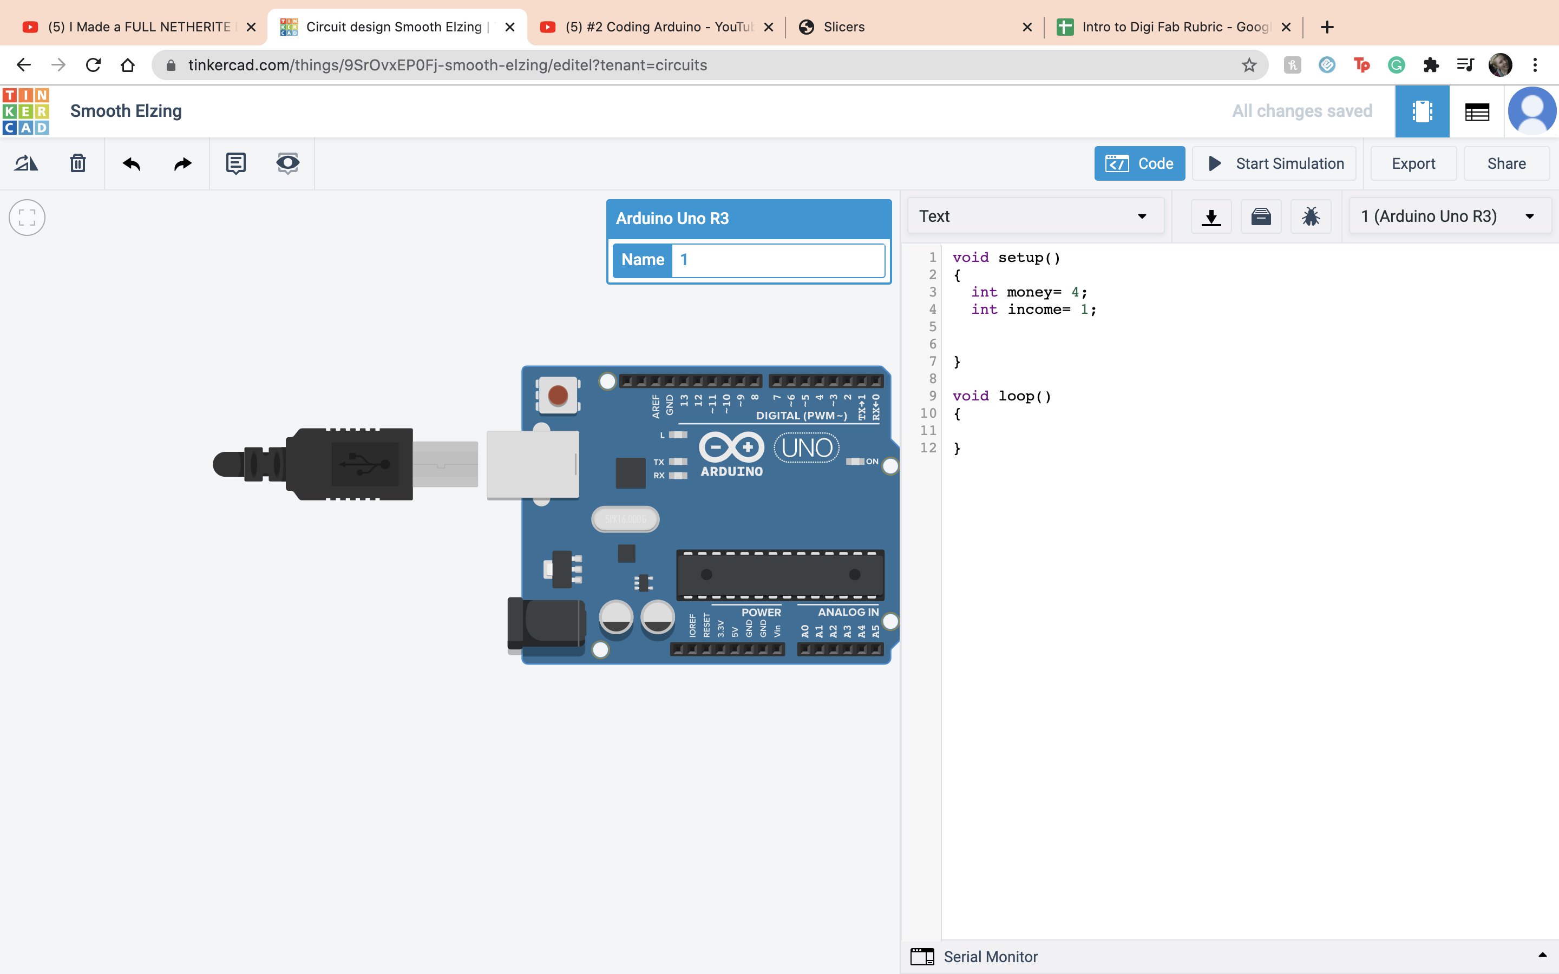Image resolution: width=1559 pixels, height=974 pixels.
Task: Click the Tinkercad logo
Action: click(26, 111)
